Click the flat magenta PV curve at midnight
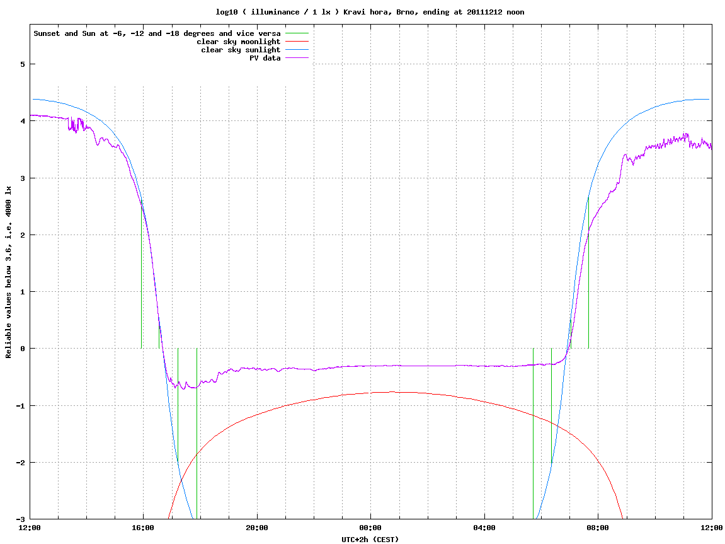This screenshot has width=725, height=544. (x=371, y=366)
